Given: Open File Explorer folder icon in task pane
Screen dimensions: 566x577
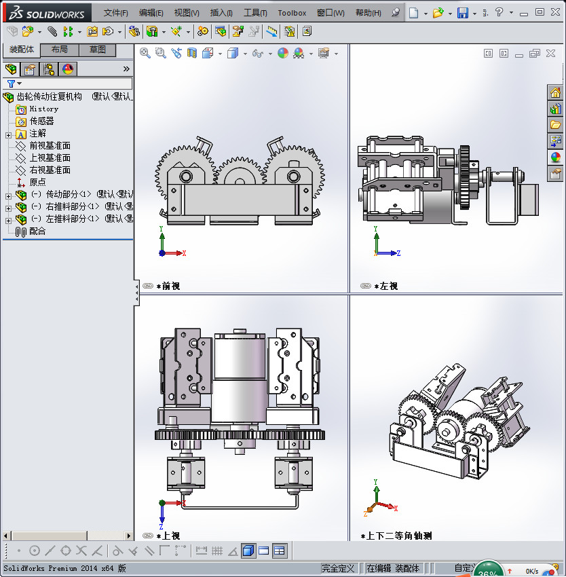Looking at the screenshot, I should (x=555, y=125).
